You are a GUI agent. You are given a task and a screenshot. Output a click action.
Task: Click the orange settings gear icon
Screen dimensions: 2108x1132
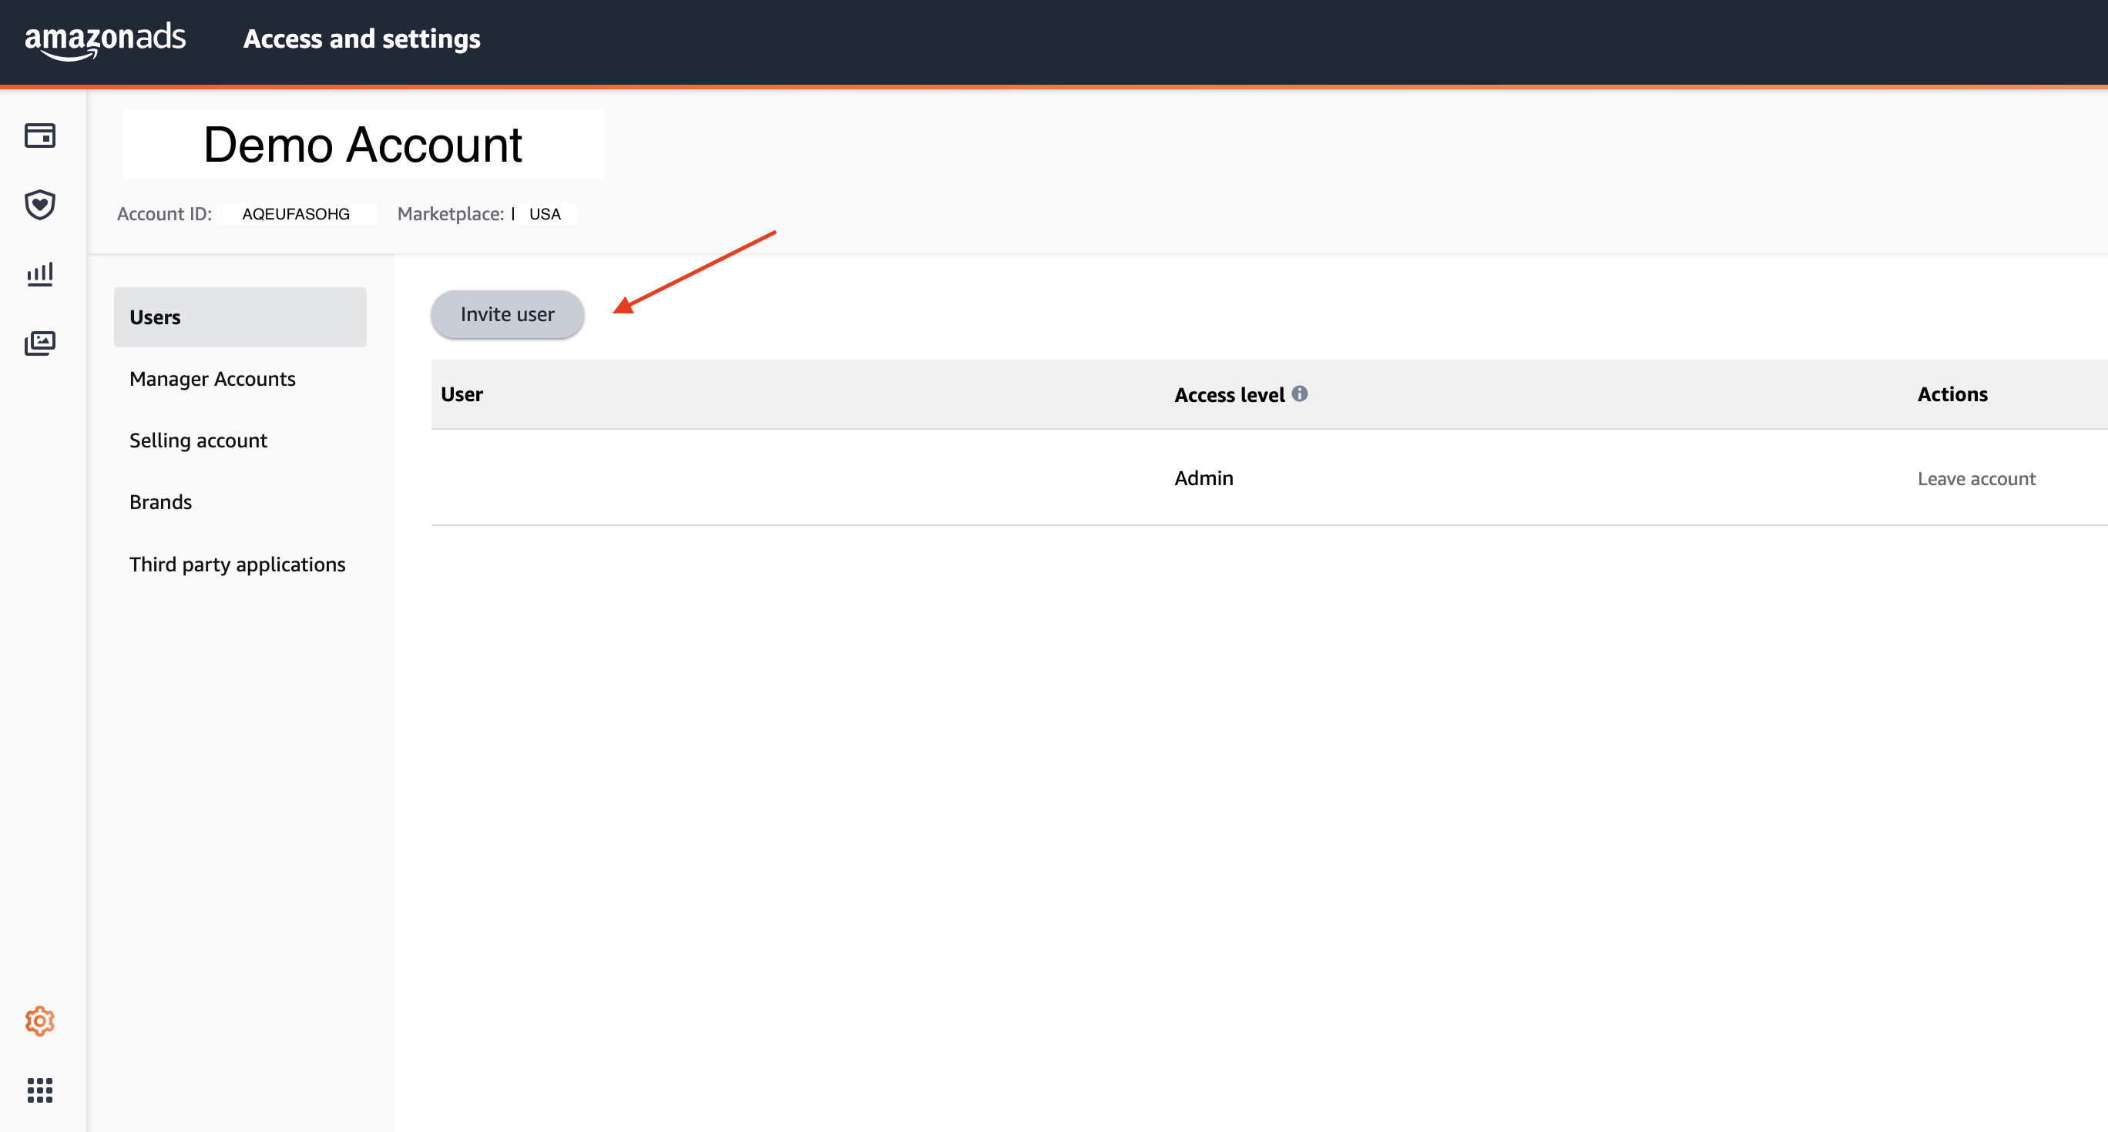(39, 1021)
